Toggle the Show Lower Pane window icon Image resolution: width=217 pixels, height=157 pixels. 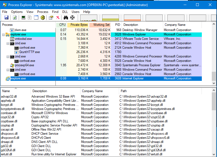point(36,18)
